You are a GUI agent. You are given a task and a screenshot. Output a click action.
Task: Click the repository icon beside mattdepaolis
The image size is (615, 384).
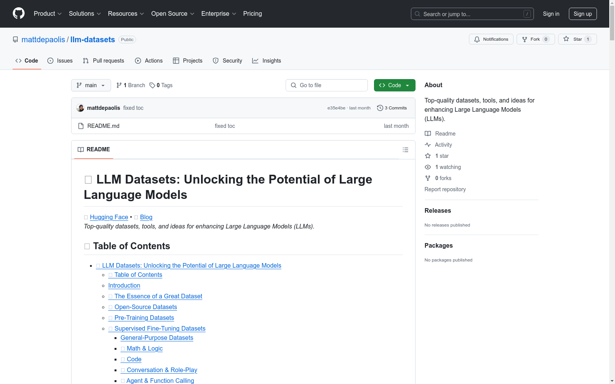[x=15, y=40]
